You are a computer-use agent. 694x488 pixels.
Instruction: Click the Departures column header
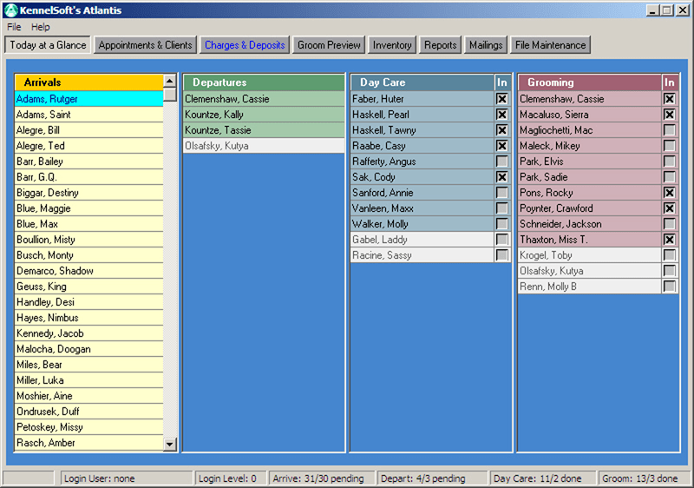[264, 82]
